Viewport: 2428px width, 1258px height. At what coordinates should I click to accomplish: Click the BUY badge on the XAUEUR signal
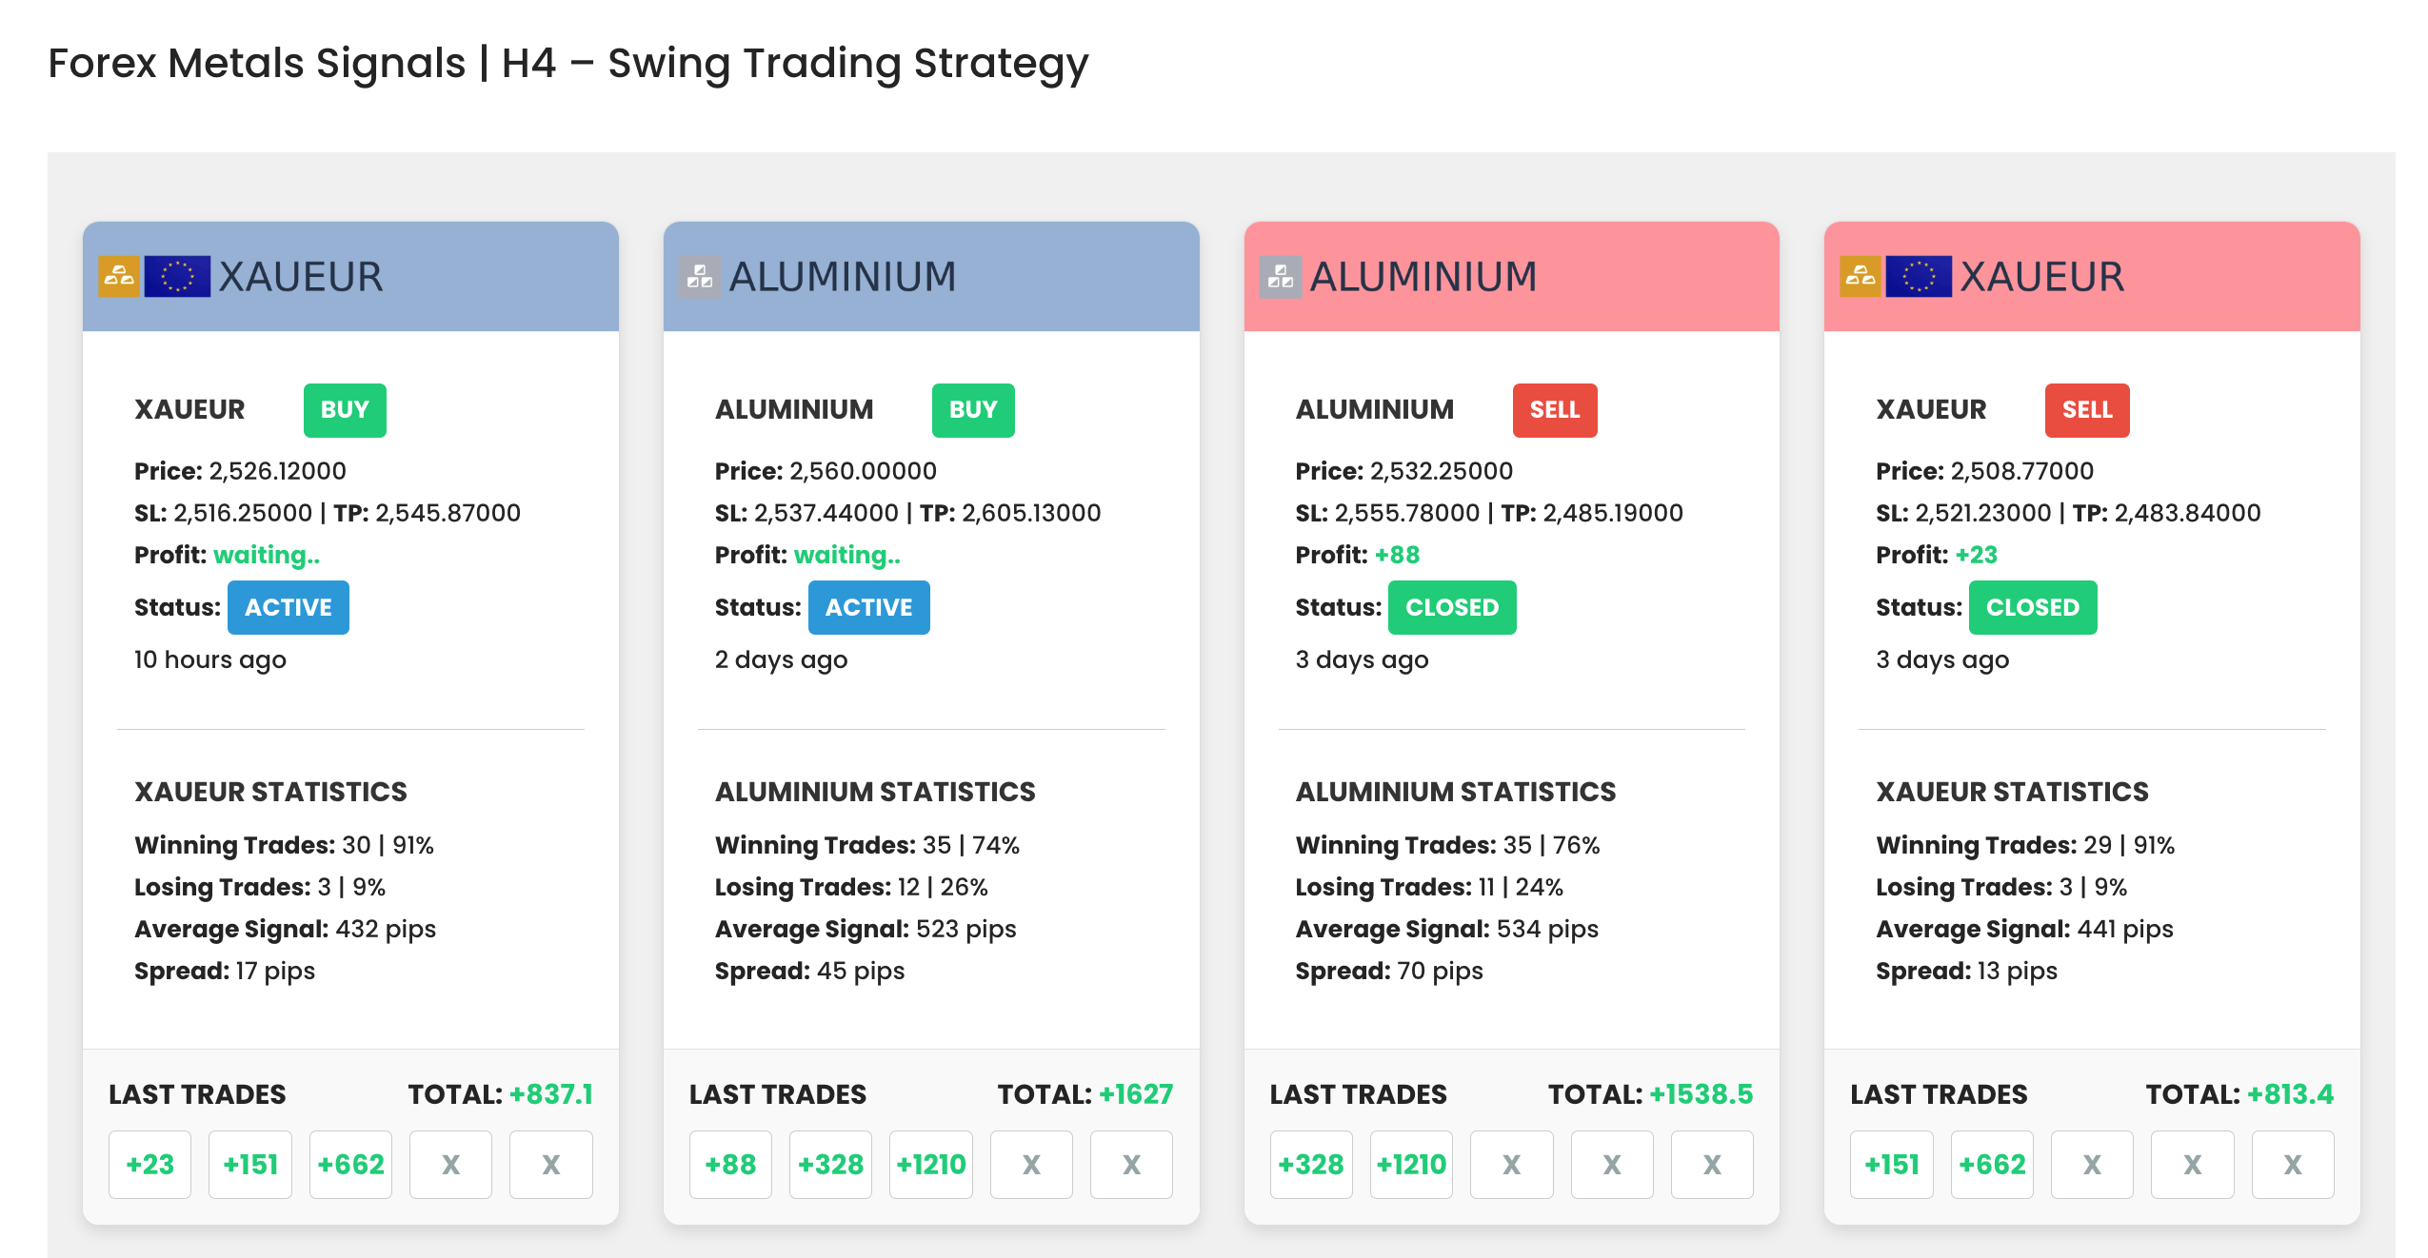tap(345, 410)
